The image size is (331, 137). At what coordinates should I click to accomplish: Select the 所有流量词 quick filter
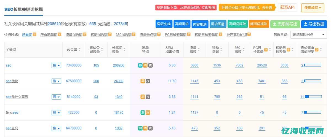pos(49,35)
